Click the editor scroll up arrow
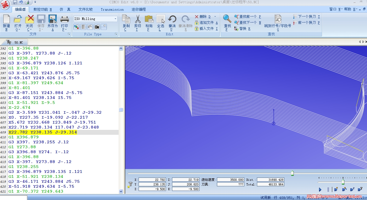The width and height of the screenshot is (367, 200). pos(121,48)
